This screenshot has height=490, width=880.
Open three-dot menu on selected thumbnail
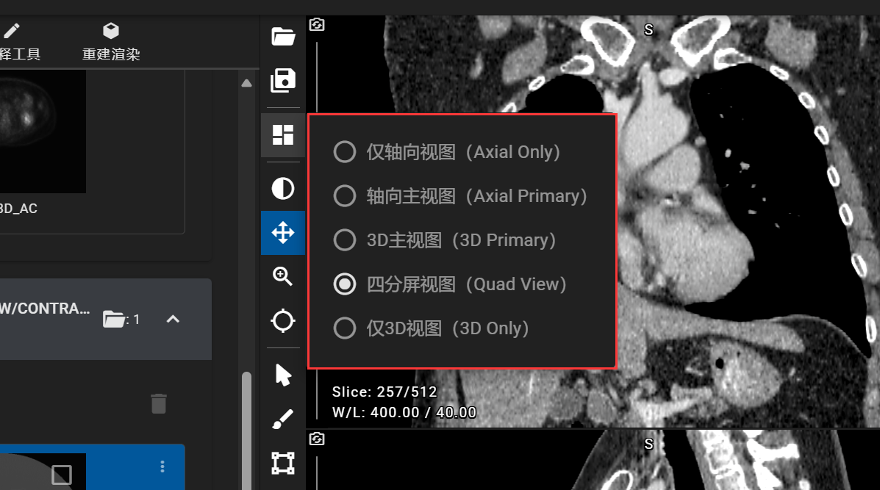162,466
